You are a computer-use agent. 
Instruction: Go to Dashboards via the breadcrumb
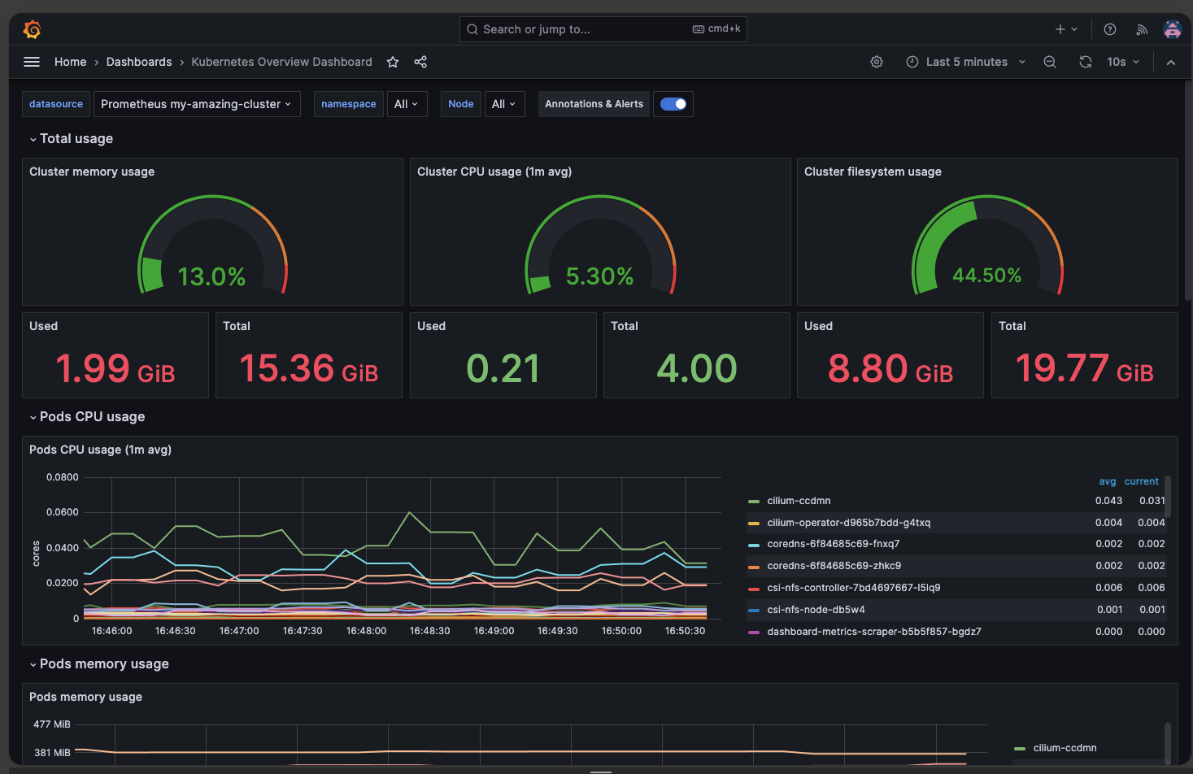click(139, 62)
